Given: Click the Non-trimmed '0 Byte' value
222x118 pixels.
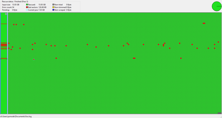Looking at the screenshot, I should [69, 7].
